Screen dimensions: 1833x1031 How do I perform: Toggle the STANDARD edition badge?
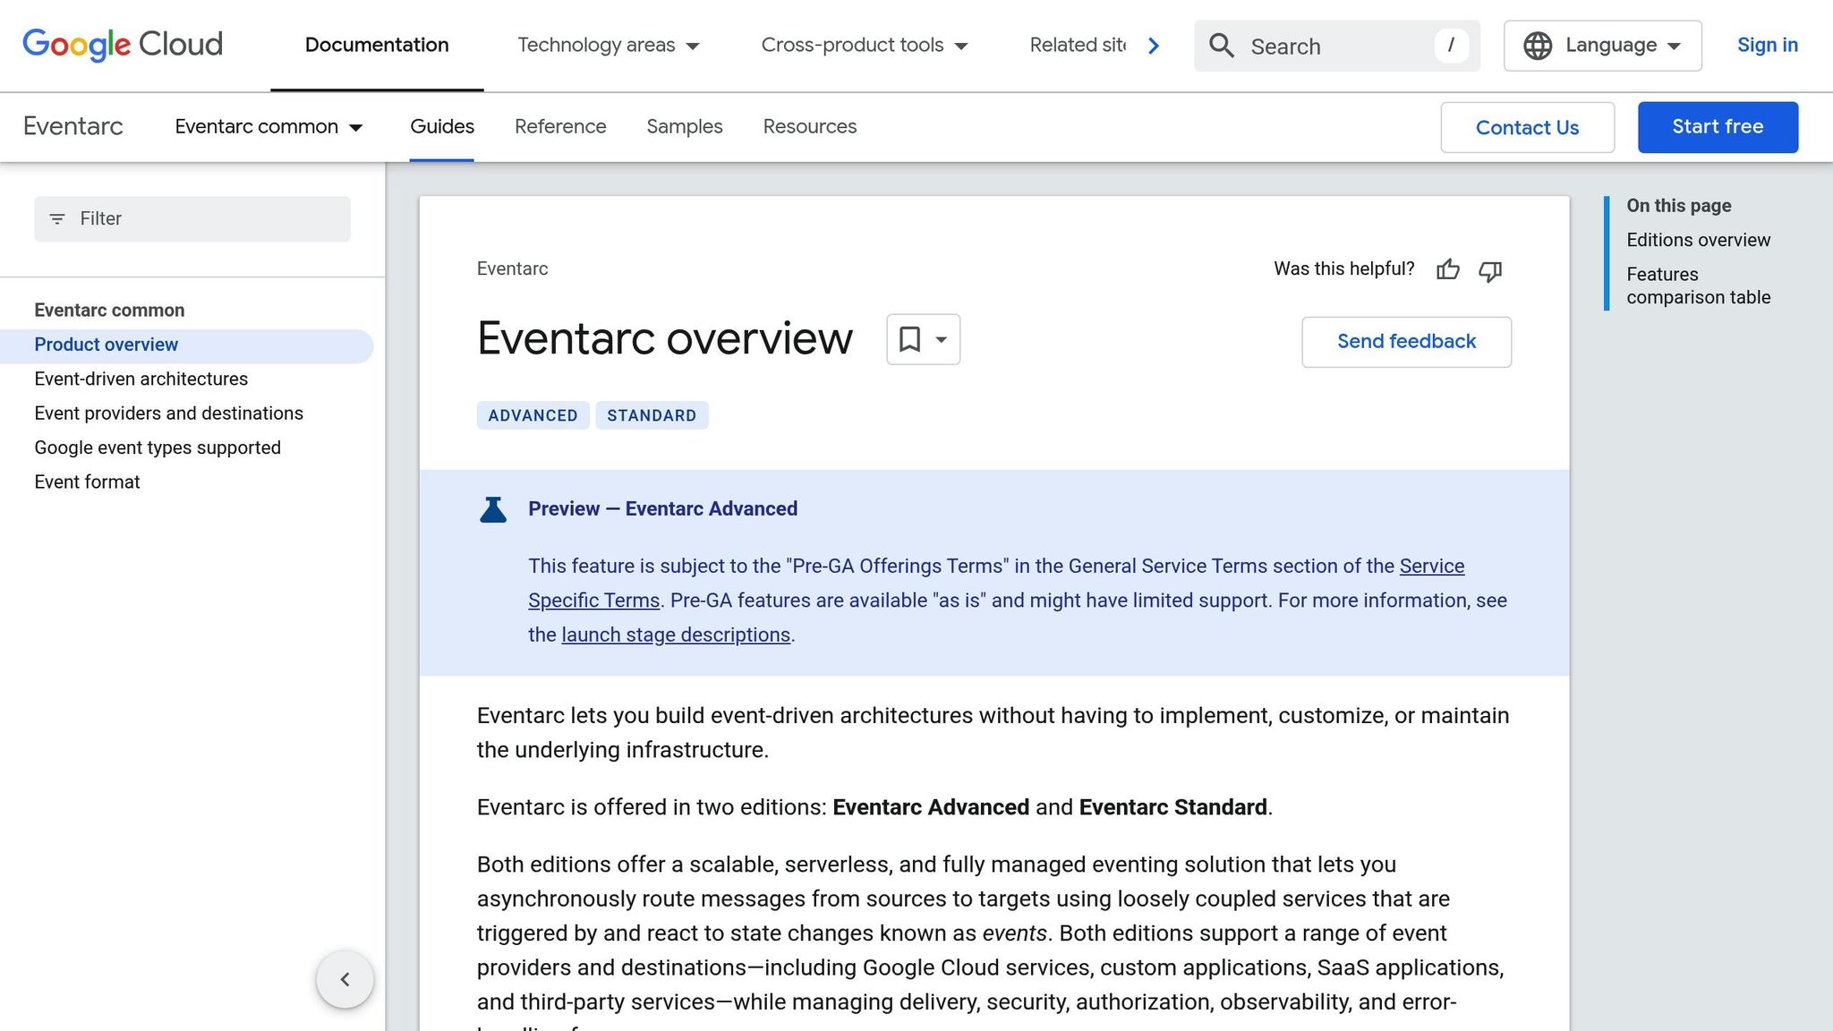tap(652, 415)
